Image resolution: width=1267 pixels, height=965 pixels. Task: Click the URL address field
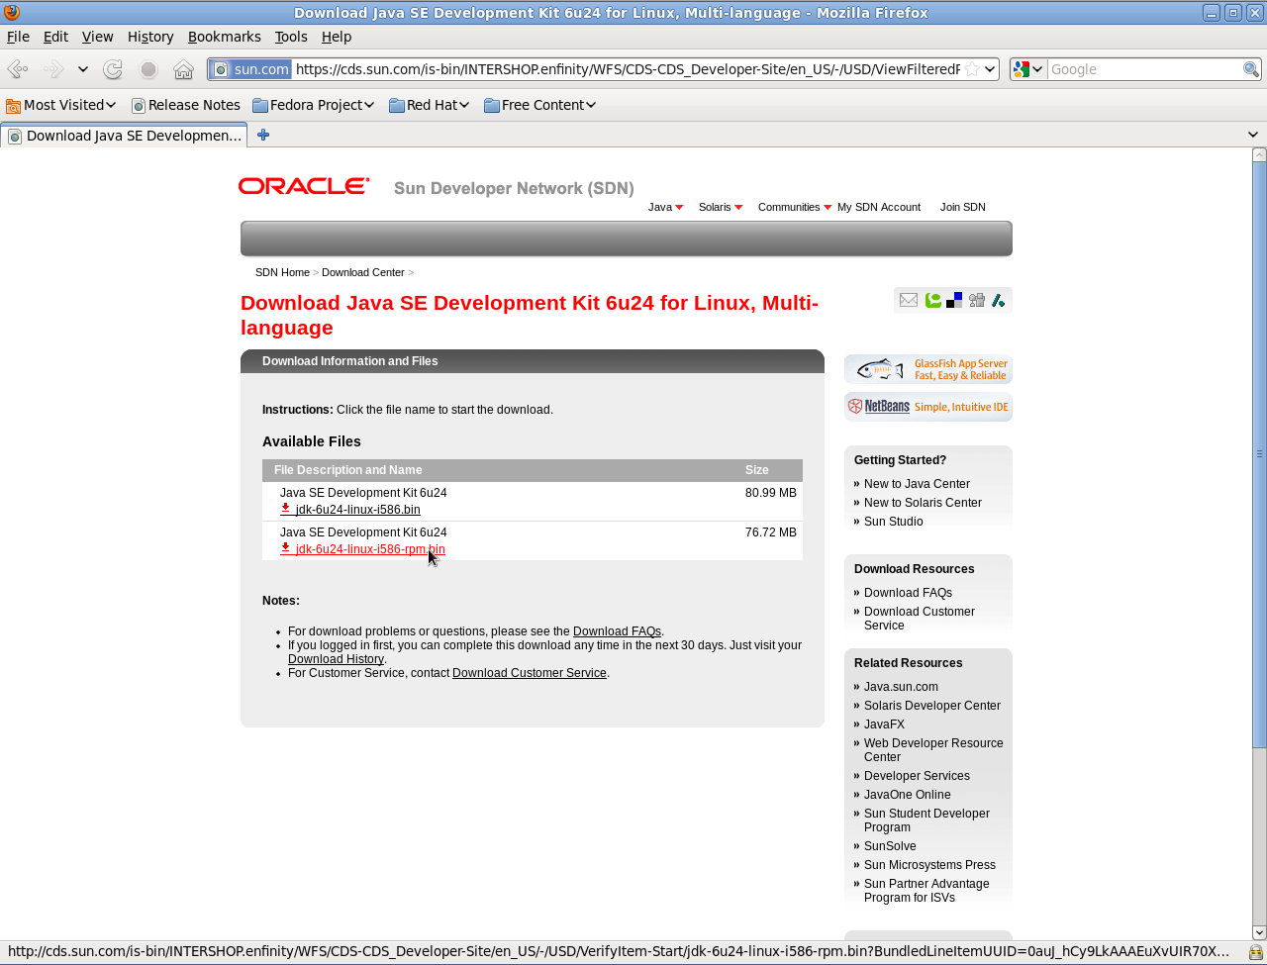click(628, 69)
